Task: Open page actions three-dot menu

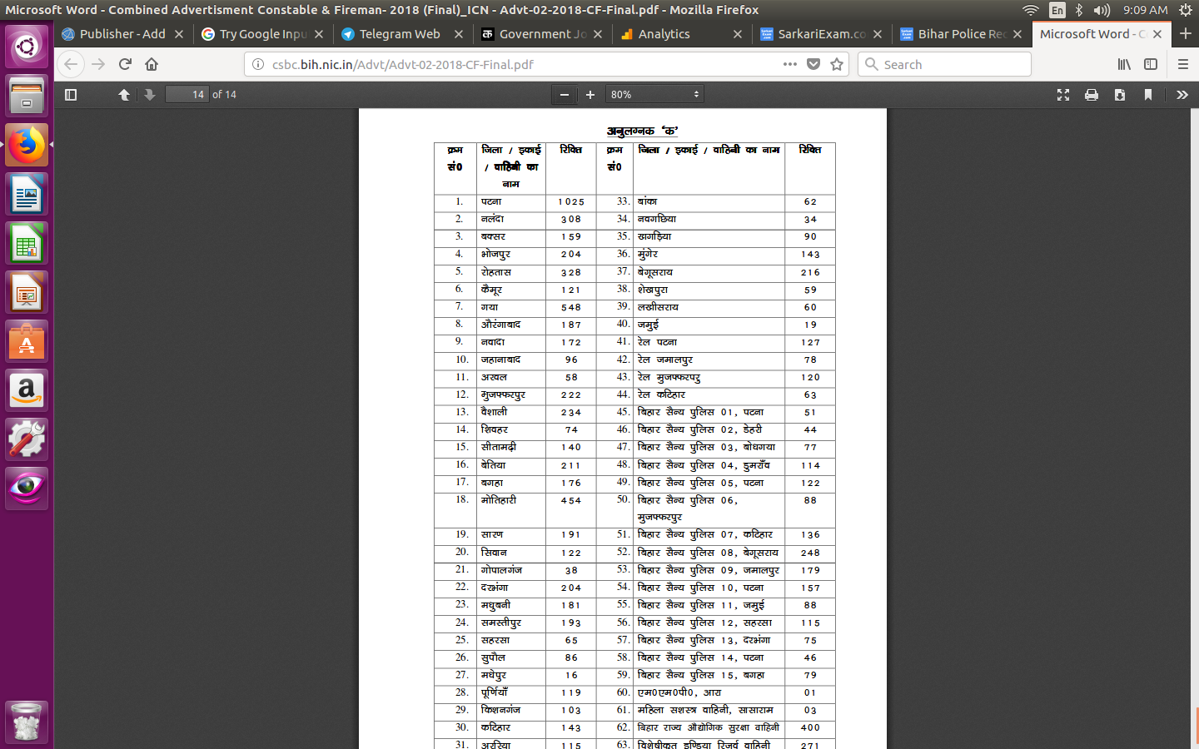Action: (x=790, y=64)
